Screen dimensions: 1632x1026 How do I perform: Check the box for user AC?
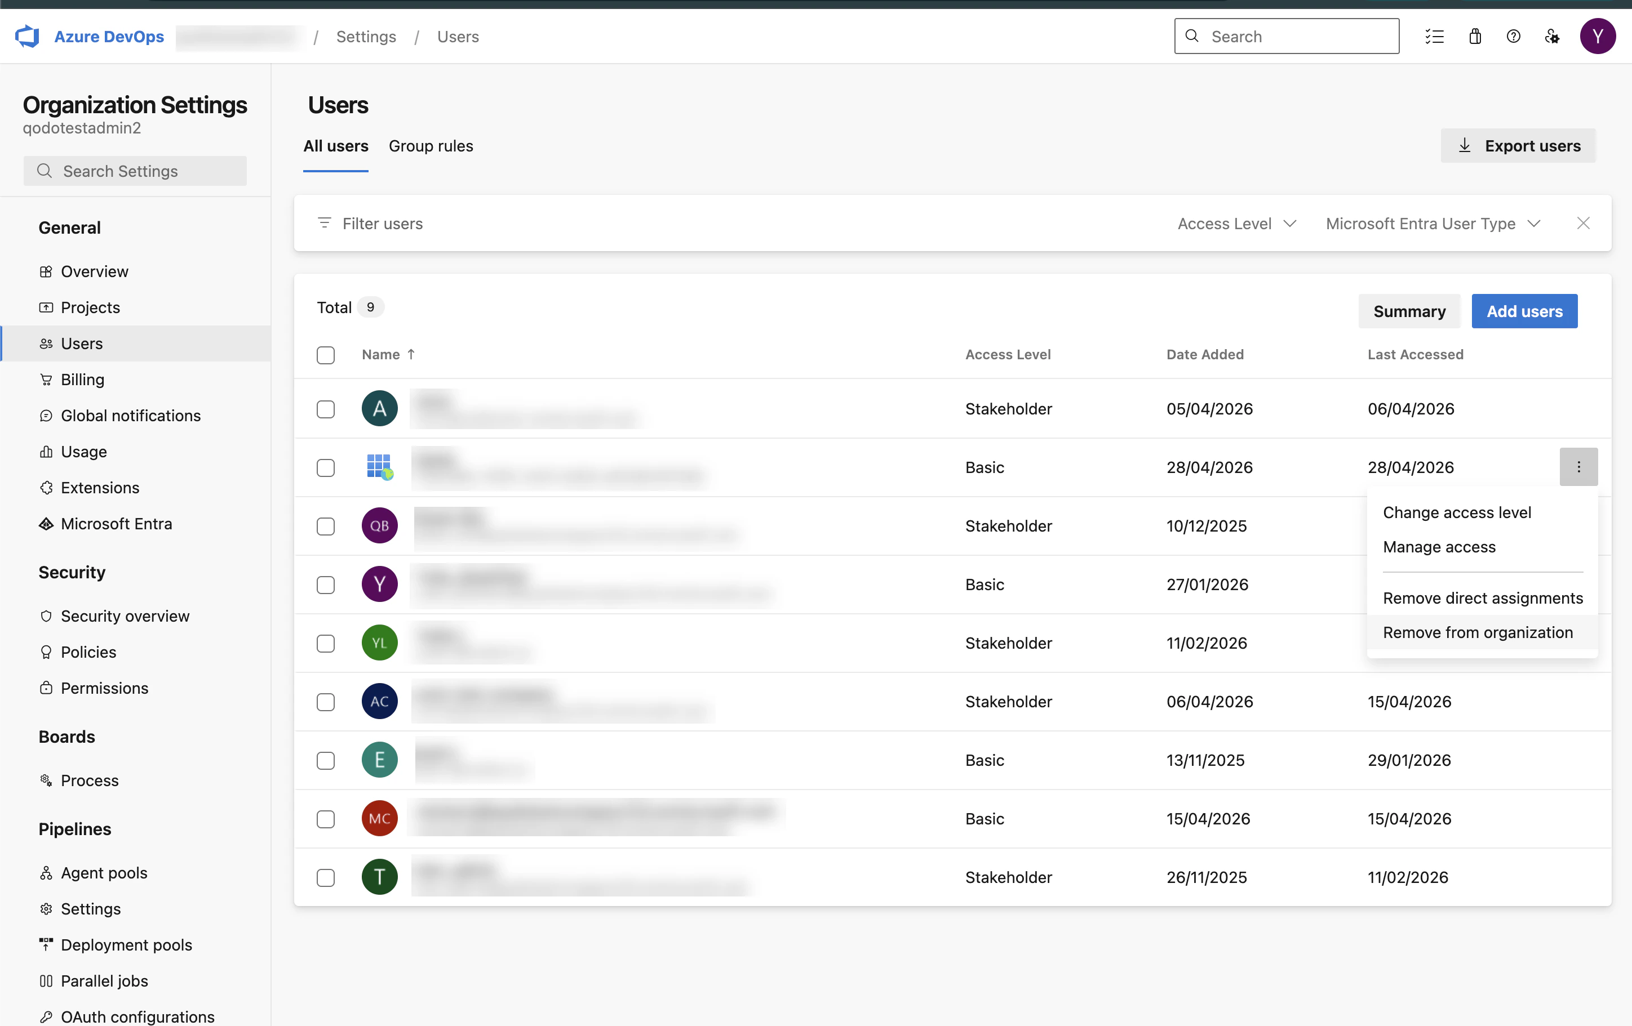[326, 702]
